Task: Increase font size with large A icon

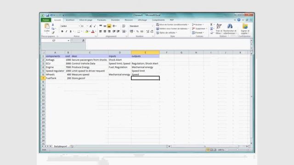Action: coord(90,26)
